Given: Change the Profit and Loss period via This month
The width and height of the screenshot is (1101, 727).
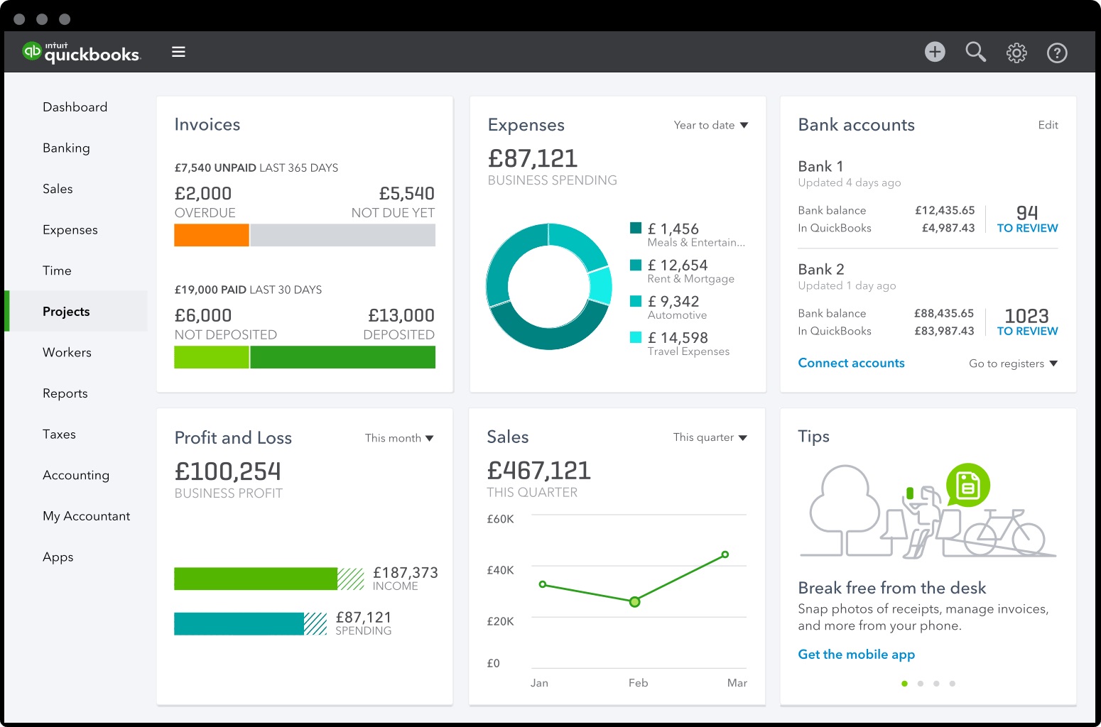Looking at the screenshot, I should [x=398, y=438].
